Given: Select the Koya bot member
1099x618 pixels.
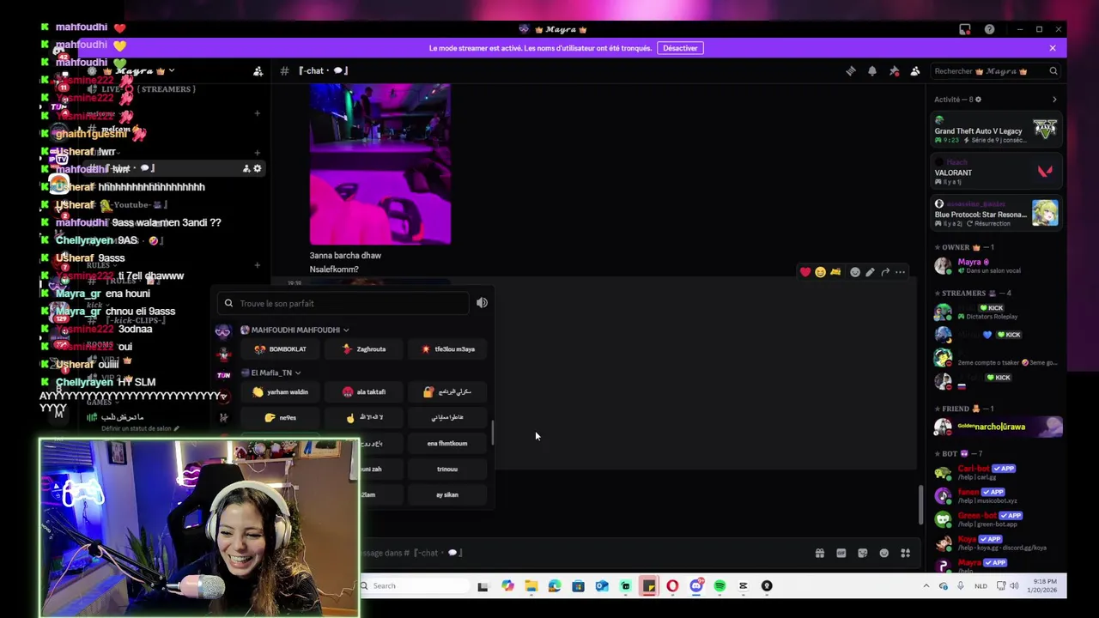Looking at the screenshot, I should pyautogui.click(x=997, y=543).
